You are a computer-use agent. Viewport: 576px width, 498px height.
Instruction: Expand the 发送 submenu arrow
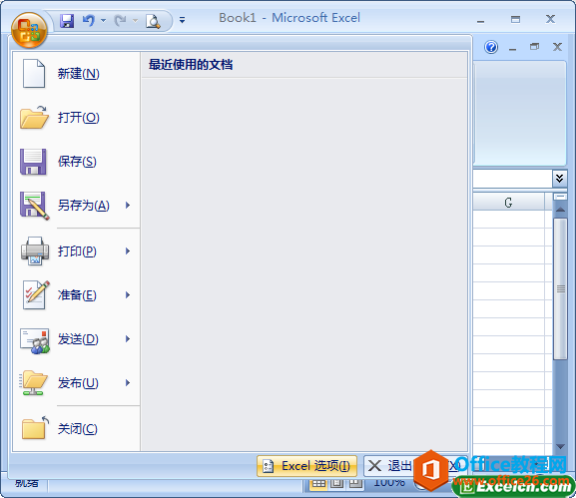pyautogui.click(x=128, y=338)
